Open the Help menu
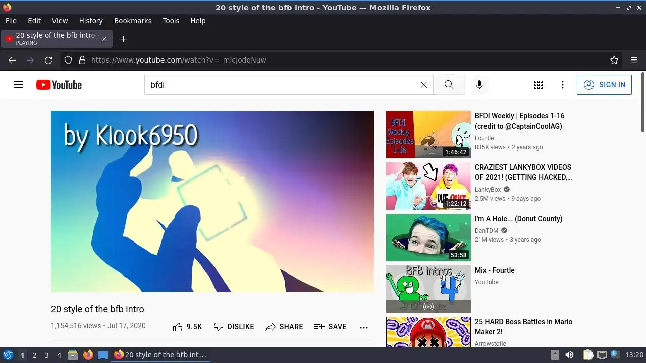This screenshot has width=646, height=363. click(x=198, y=21)
